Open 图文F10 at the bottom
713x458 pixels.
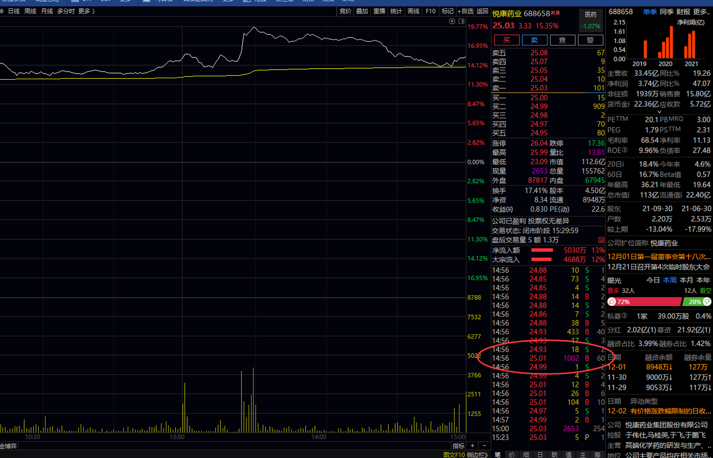click(x=454, y=455)
